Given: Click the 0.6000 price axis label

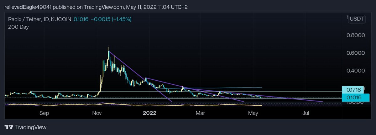Looking at the screenshot, I should pyautogui.click(x=355, y=53).
